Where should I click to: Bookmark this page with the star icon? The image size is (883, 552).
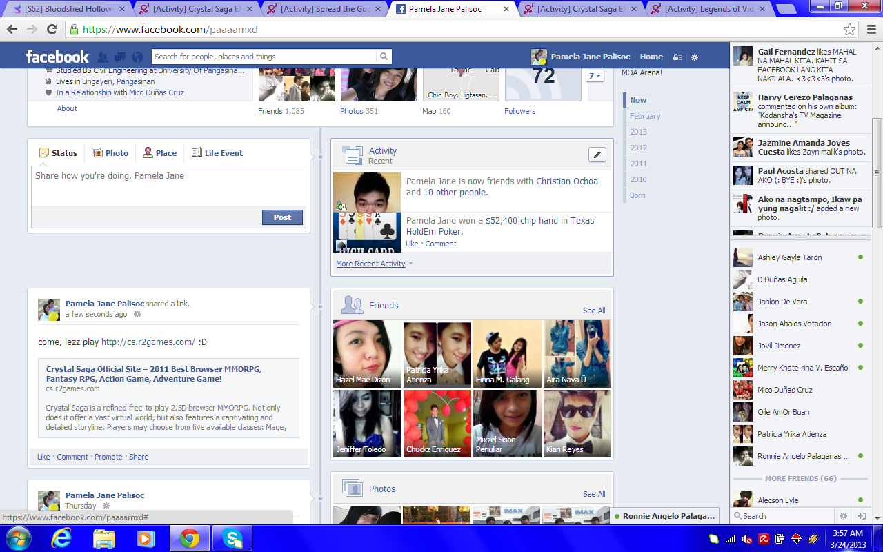click(849, 30)
